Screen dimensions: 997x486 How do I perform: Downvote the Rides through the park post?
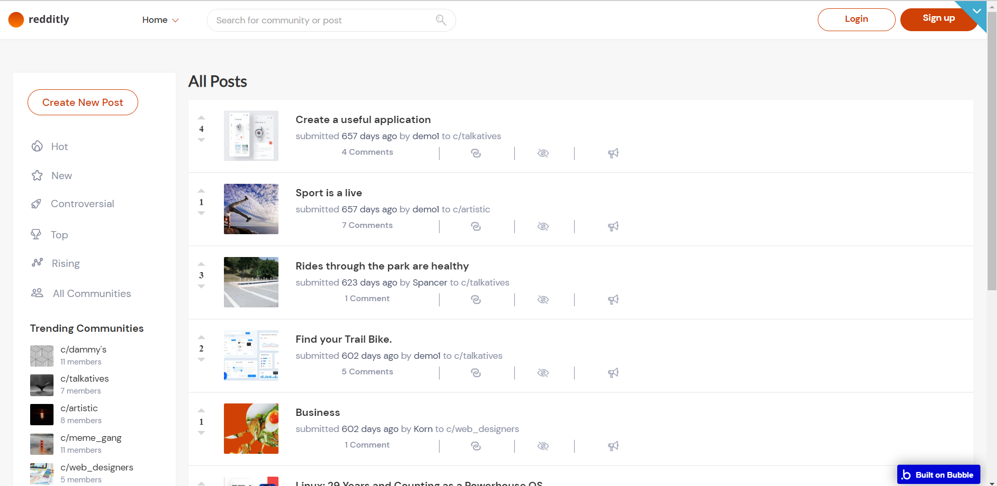(x=202, y=287)
